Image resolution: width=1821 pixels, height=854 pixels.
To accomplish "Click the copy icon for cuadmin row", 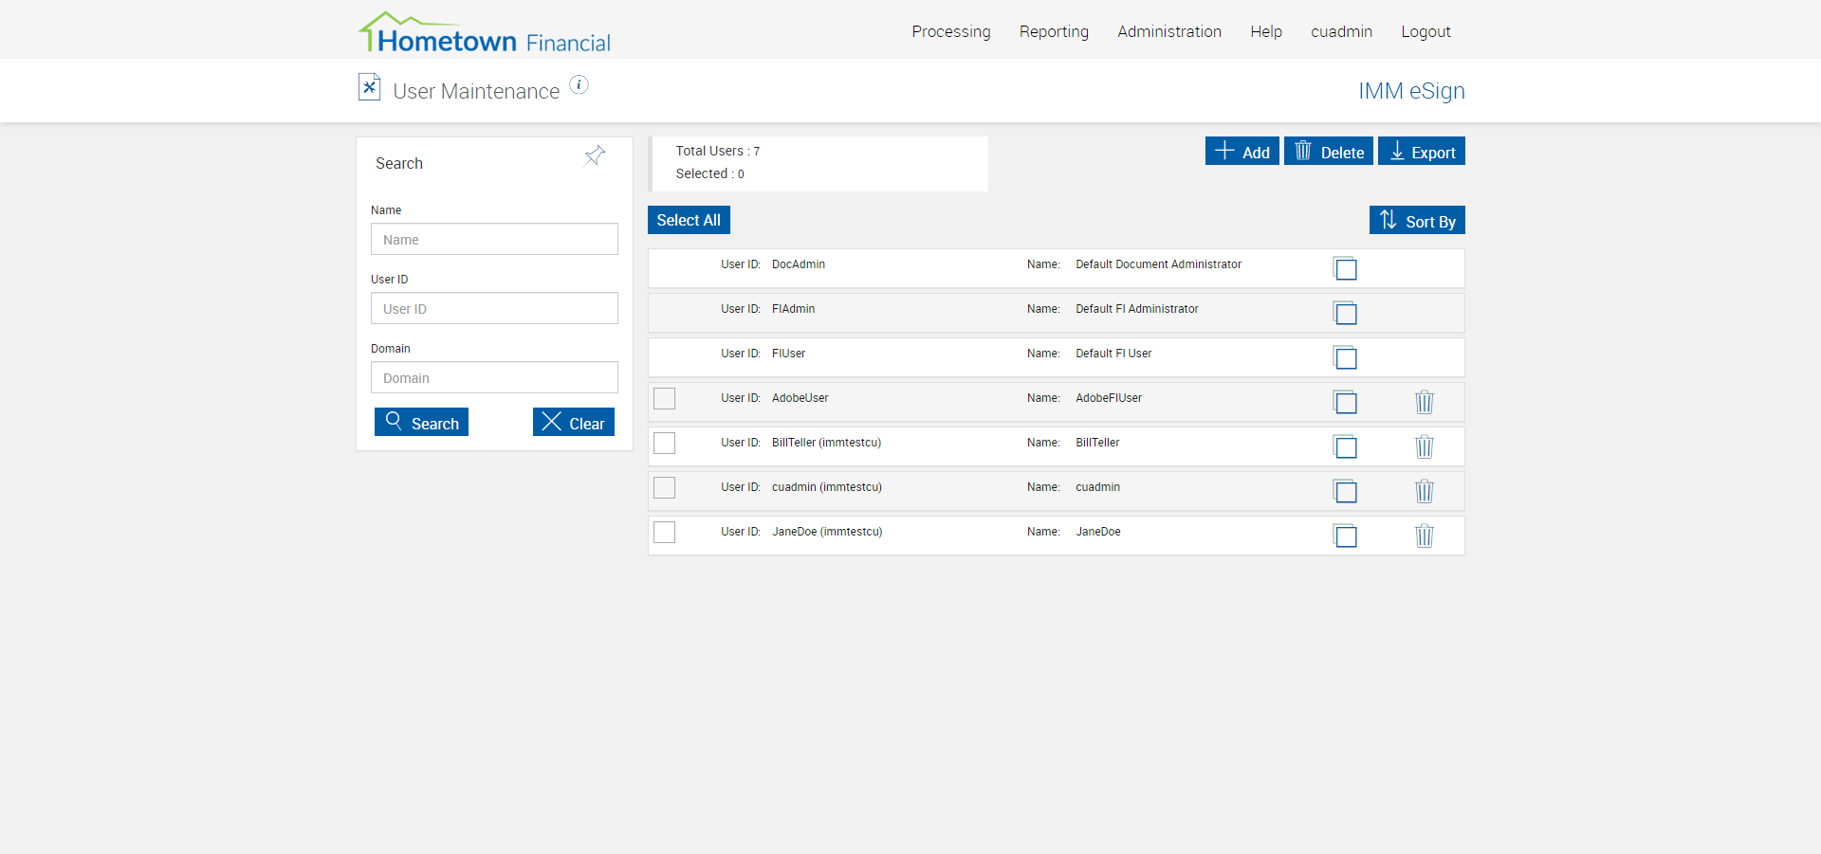I will pos(1345,491).
